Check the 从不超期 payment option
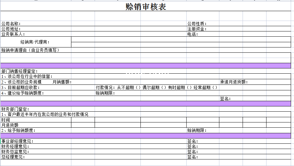Viewport: 294px width, 166px height. 138,87
